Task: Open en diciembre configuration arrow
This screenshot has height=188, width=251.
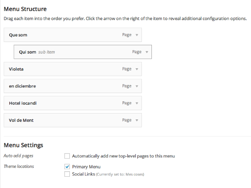Action: (137, 86)
